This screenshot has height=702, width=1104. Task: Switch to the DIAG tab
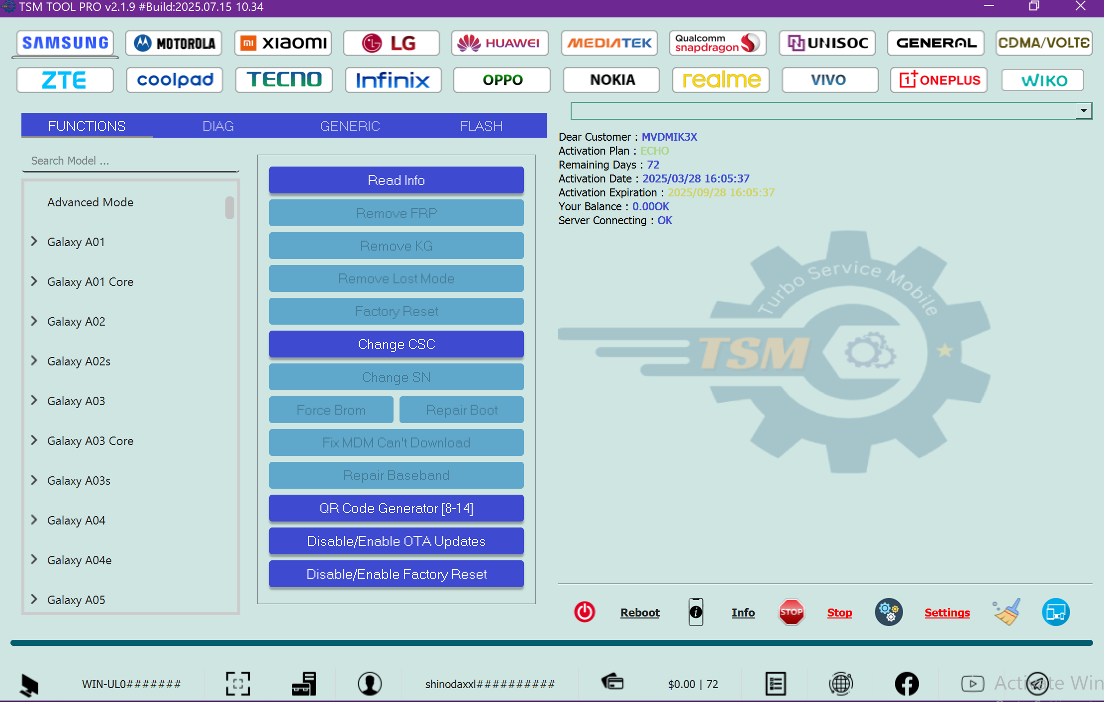[218, 126]
